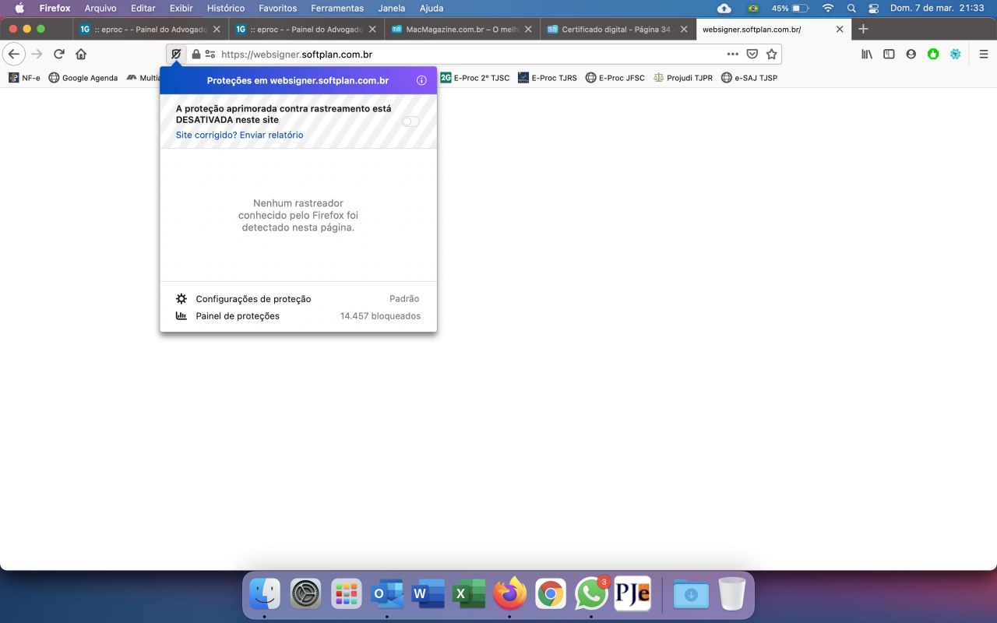This screenshot has height=623, width=997.
Task: Click the URL address field
Action: [x=467, y=55]
